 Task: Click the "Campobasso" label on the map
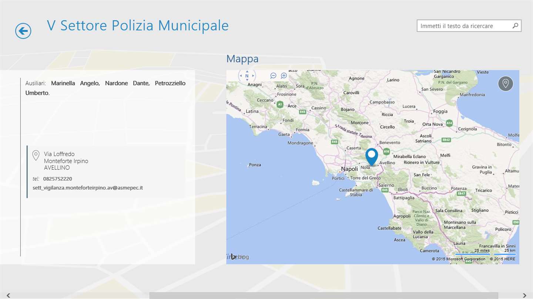tap(382, 102)
